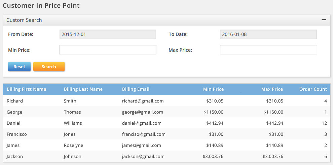This screenshot has height=165, width=333.
Task: Select the richard@gmail.com email cell
Action: click(x=143, y=101)
